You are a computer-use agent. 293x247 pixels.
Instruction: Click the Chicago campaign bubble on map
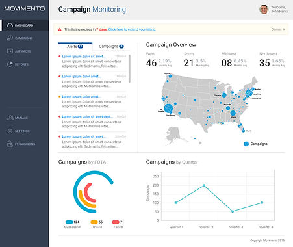coord(224,95)
